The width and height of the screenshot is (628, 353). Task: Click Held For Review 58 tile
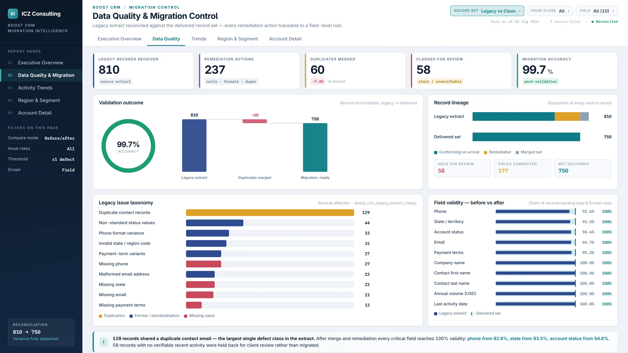click(x=462, y=168)
